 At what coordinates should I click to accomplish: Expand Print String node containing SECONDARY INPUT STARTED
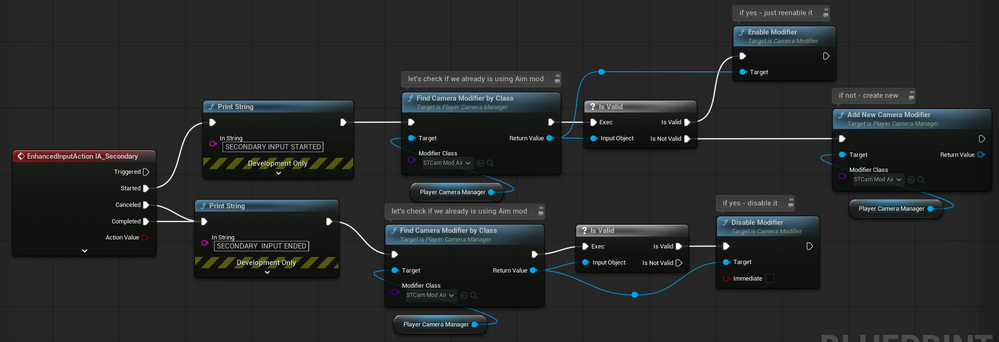tap(278, 173)
